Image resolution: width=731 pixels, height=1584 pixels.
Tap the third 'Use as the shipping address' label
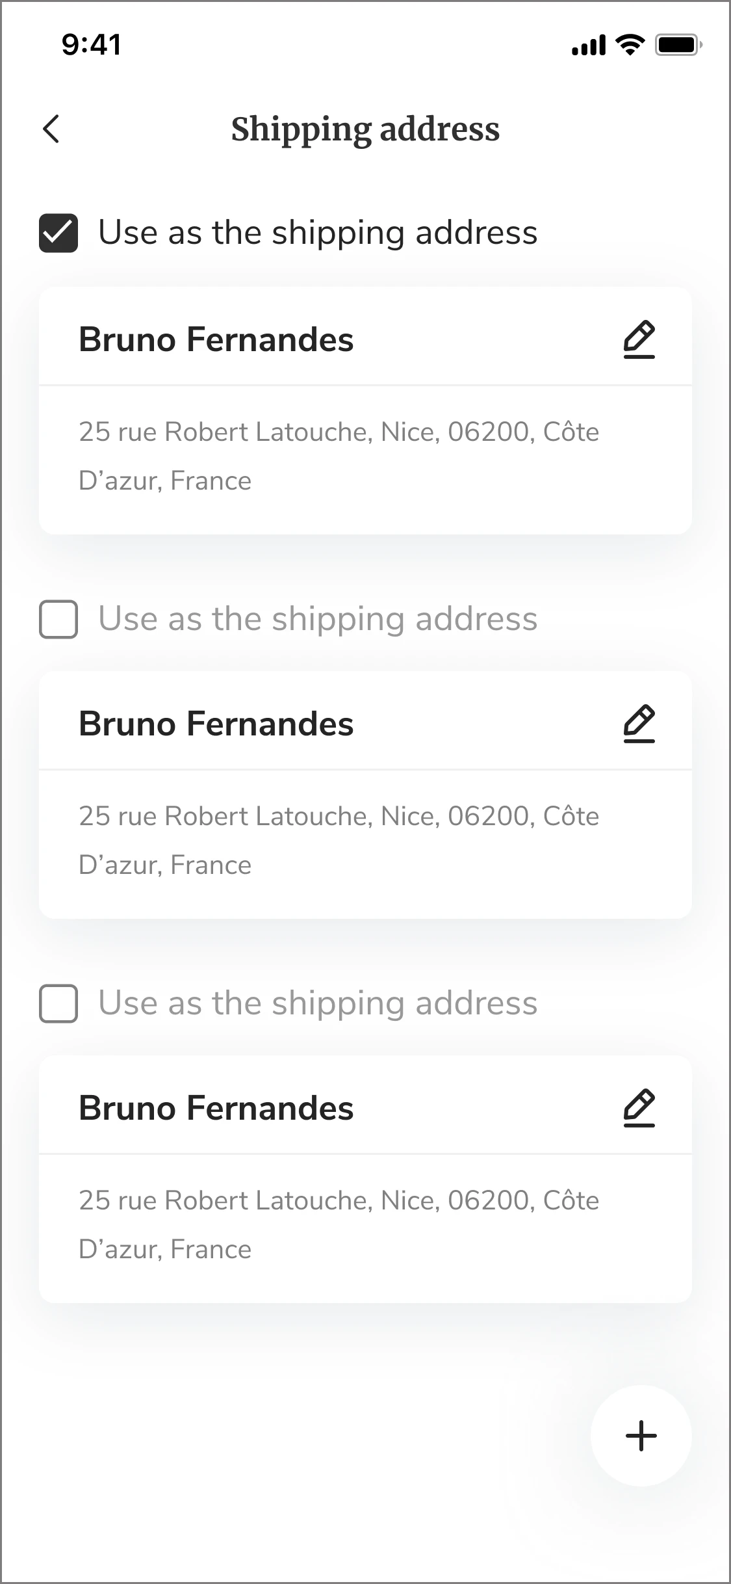[318, 1003]
